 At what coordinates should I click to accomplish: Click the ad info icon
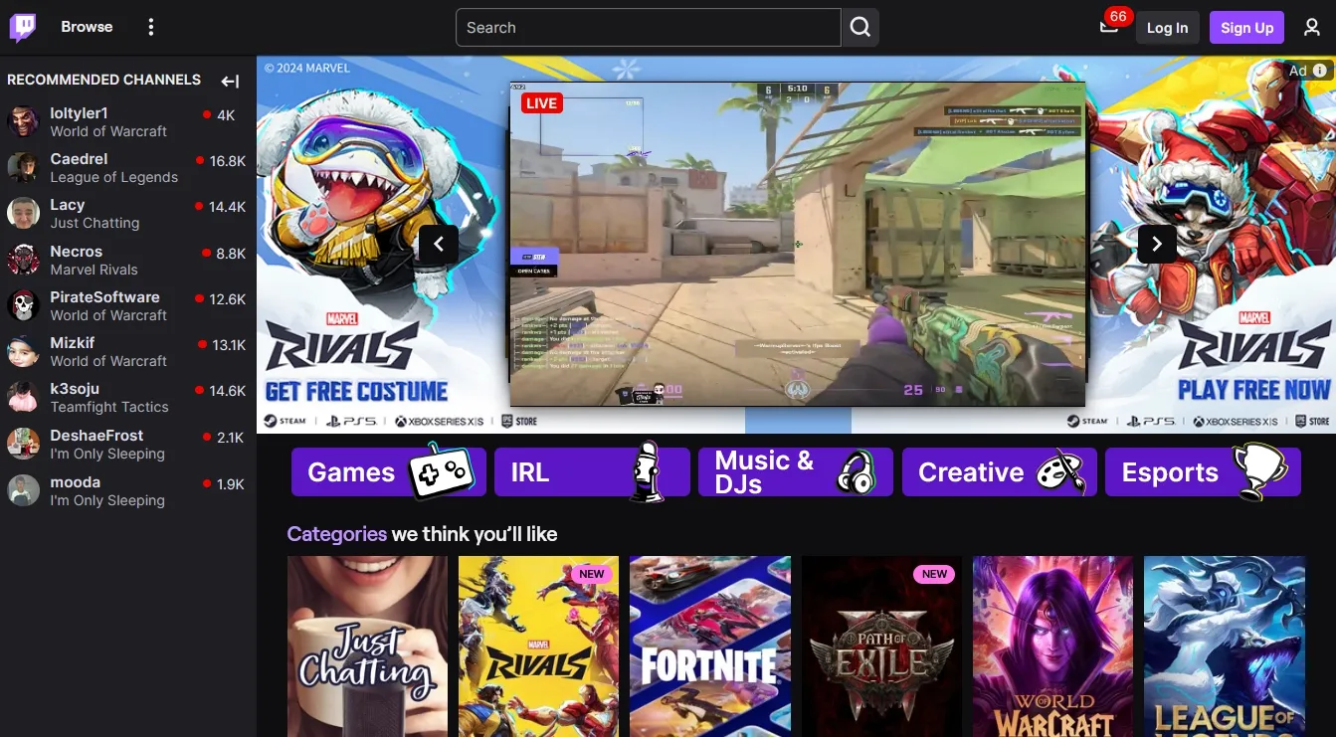coord(1320,71)
